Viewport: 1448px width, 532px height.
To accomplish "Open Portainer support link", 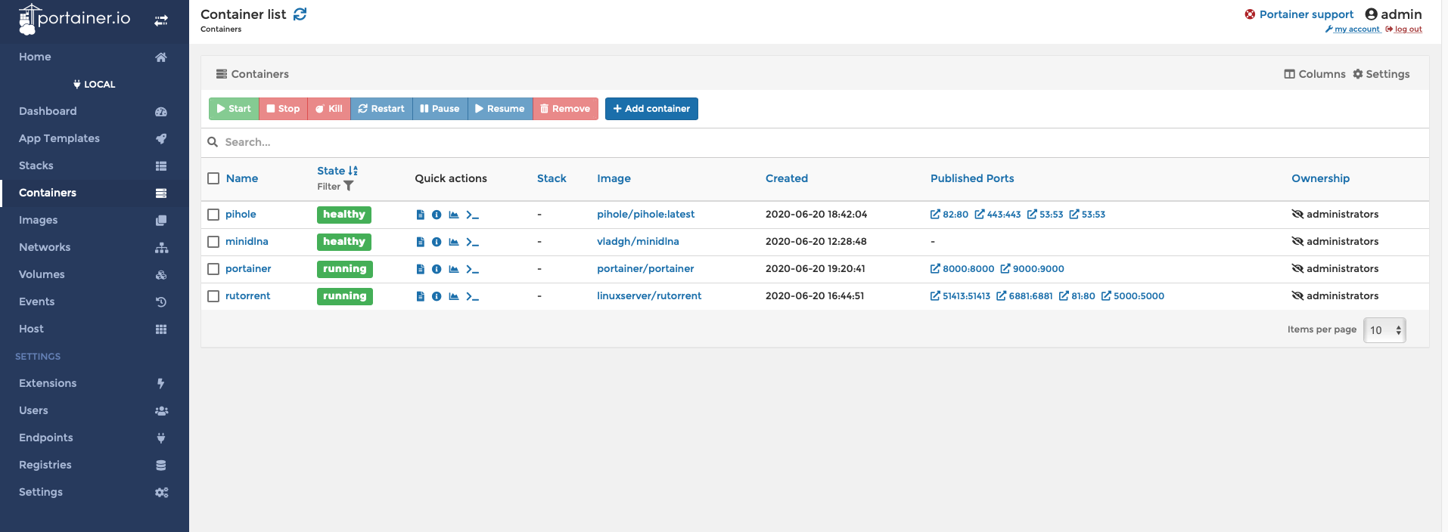I will point(1299,14).
